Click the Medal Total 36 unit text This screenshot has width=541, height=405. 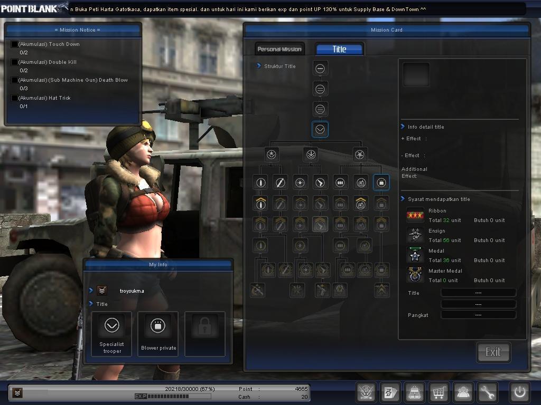pos(444,261)
